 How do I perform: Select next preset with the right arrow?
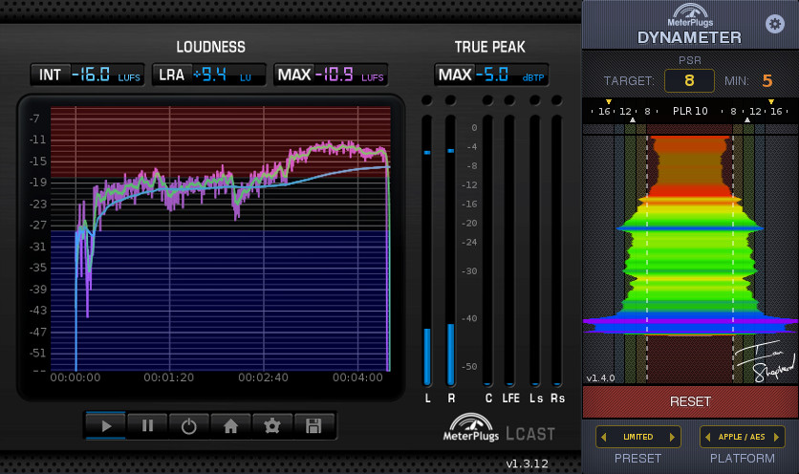click(x=672, y=437)
